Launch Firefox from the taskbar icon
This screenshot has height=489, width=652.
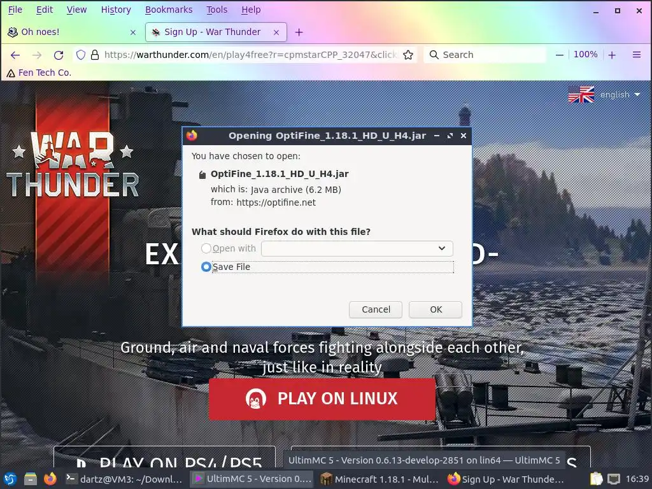50,479
